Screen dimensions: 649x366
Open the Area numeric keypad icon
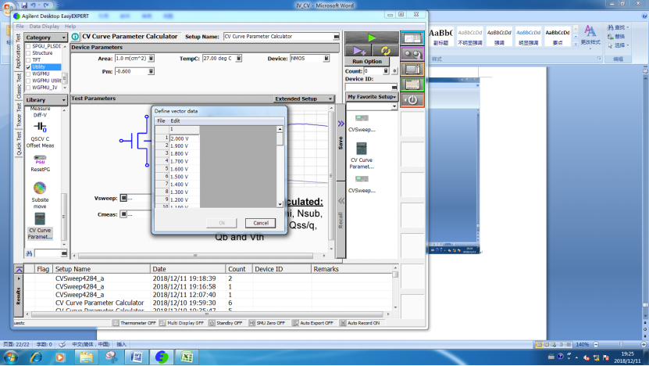[151, 59]
